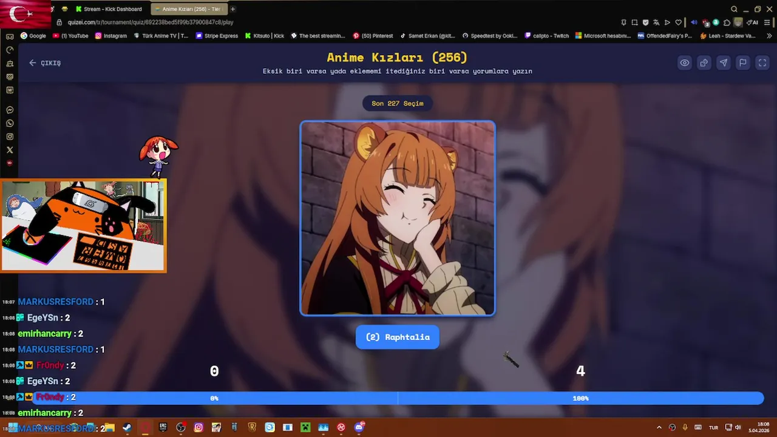The image size is (777, 437).
Task: Click the right score number 4
Action: (x=580, y=371)
